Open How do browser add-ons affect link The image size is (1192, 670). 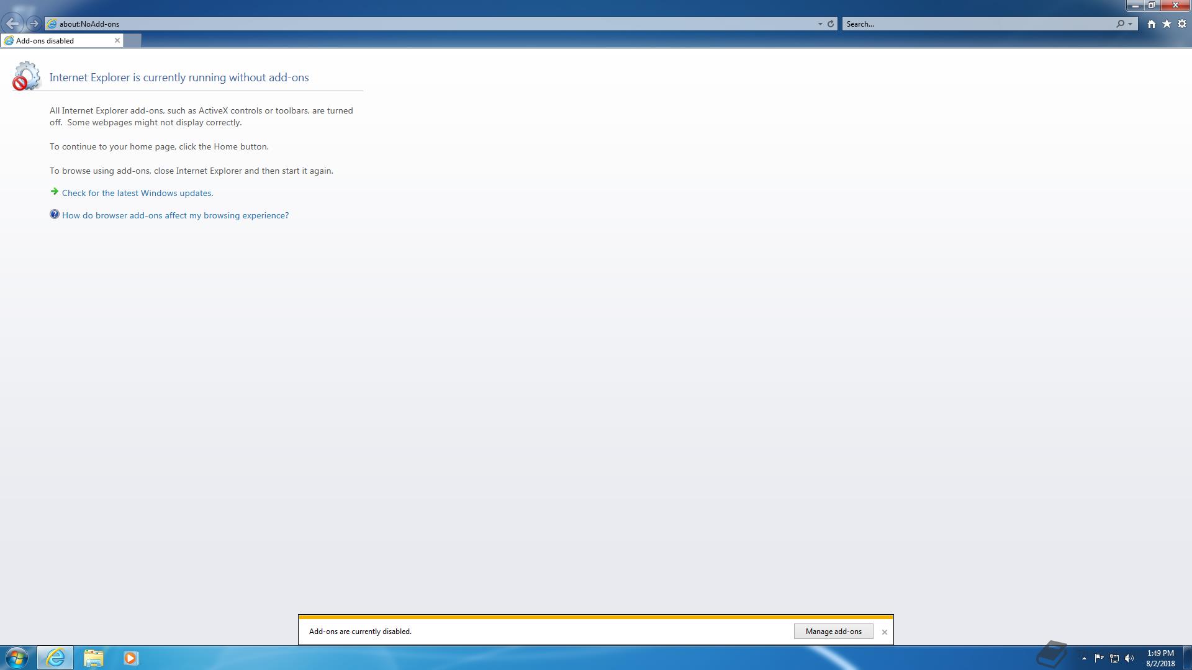175,215
